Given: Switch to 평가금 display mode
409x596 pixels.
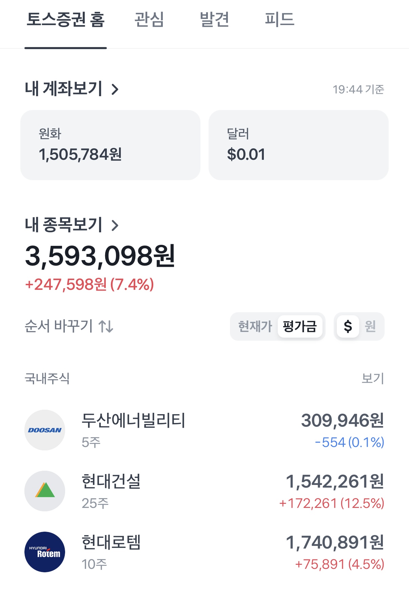Looking at the screenshot, I should (x=300, y=326).
